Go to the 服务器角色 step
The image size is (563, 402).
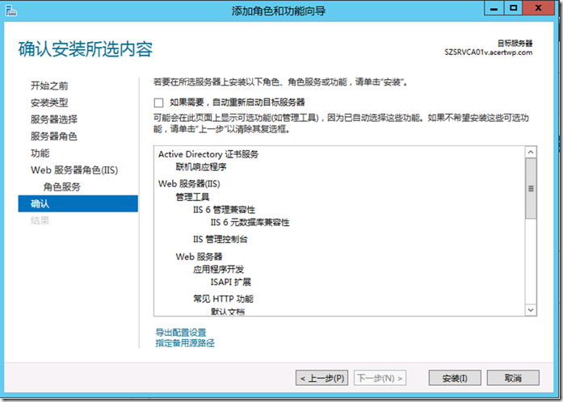54,136
